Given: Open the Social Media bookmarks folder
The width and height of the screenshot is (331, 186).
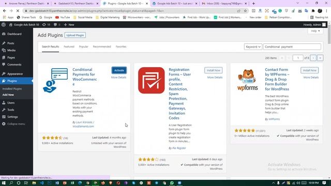Looking at the screenshot, I should [83, 17].
